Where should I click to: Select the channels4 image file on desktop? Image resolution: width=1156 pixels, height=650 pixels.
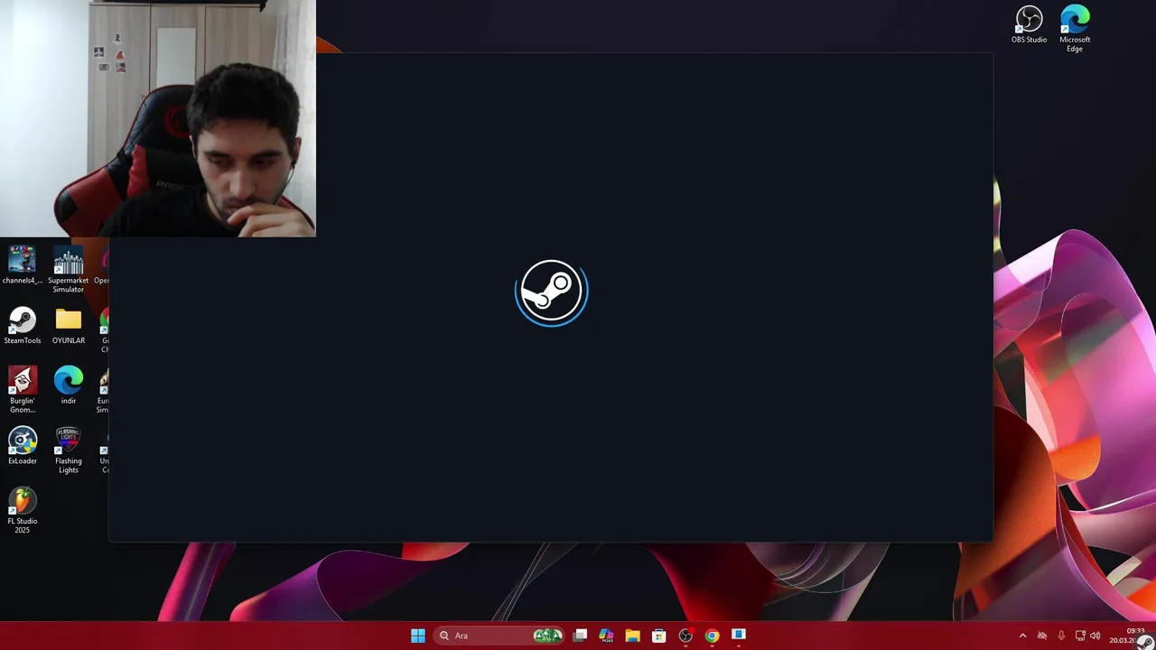click(x=23, y=265)
